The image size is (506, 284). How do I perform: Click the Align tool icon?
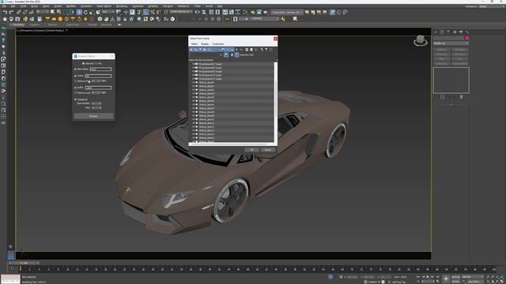pos(204,13)
